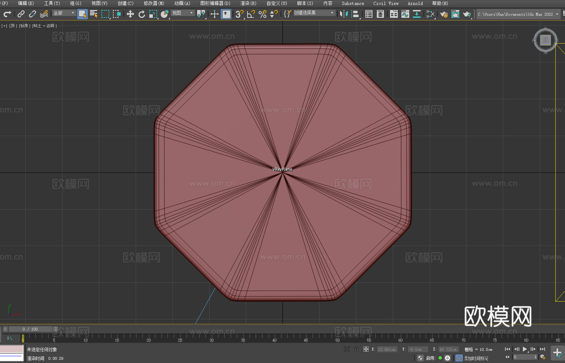Click Go to End playback button
The height and width of the screenshot is (363, 565).
coord(542,349)
